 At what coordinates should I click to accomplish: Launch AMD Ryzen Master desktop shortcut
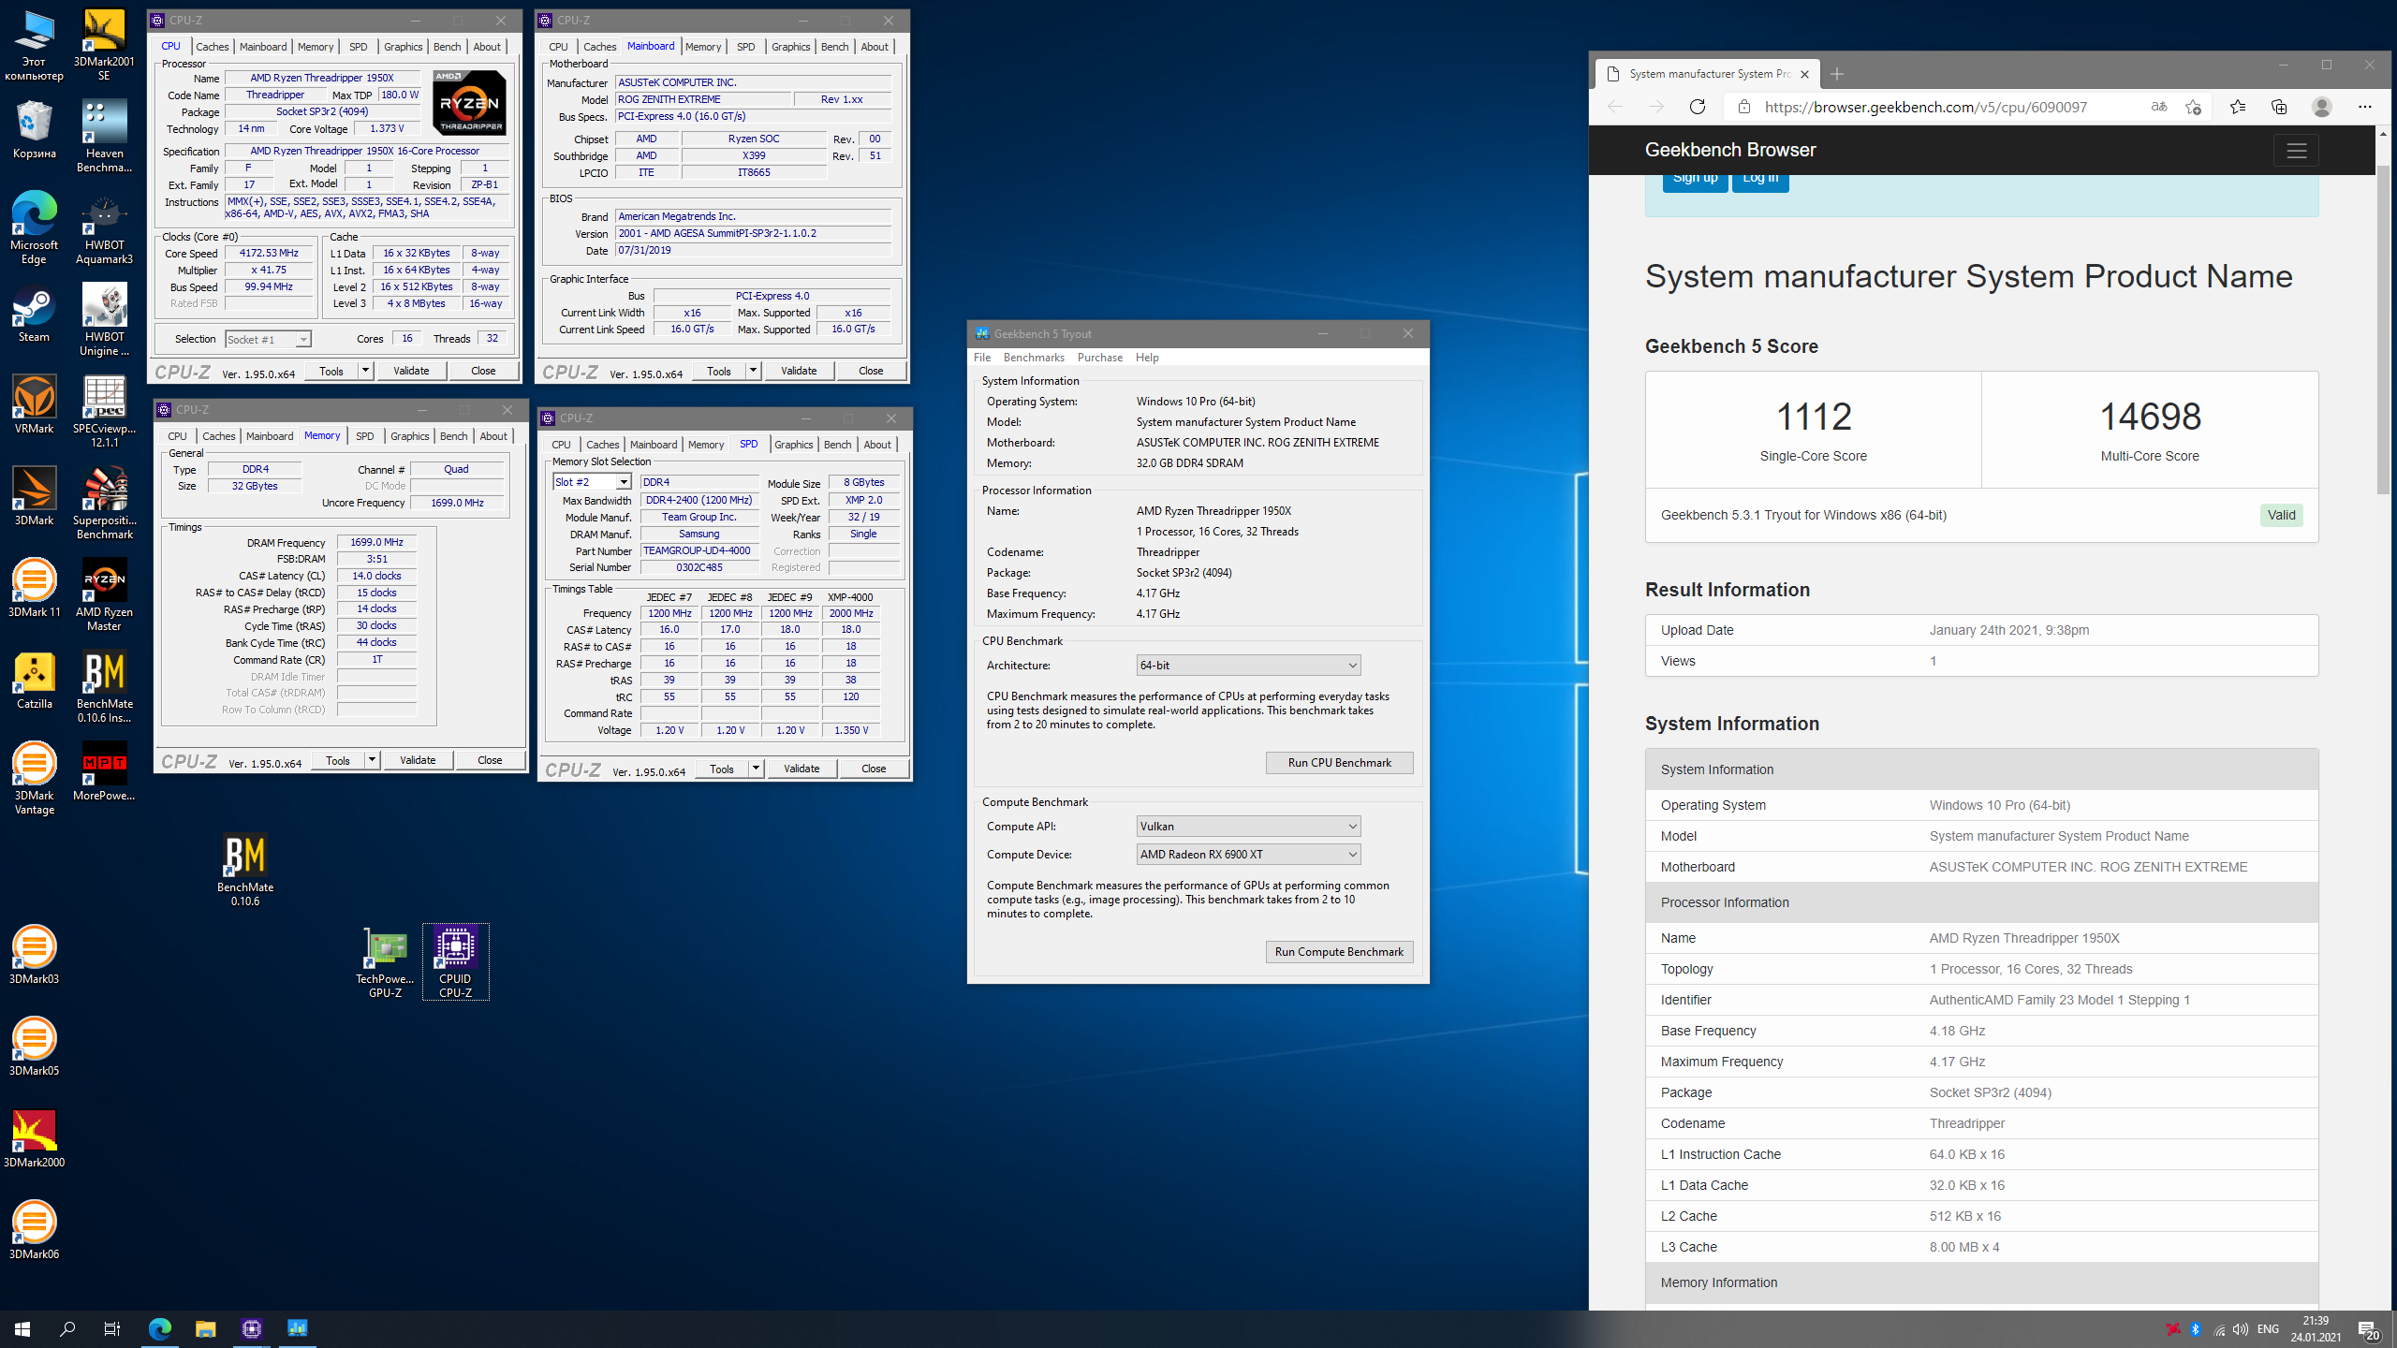(x=104, y=595)
